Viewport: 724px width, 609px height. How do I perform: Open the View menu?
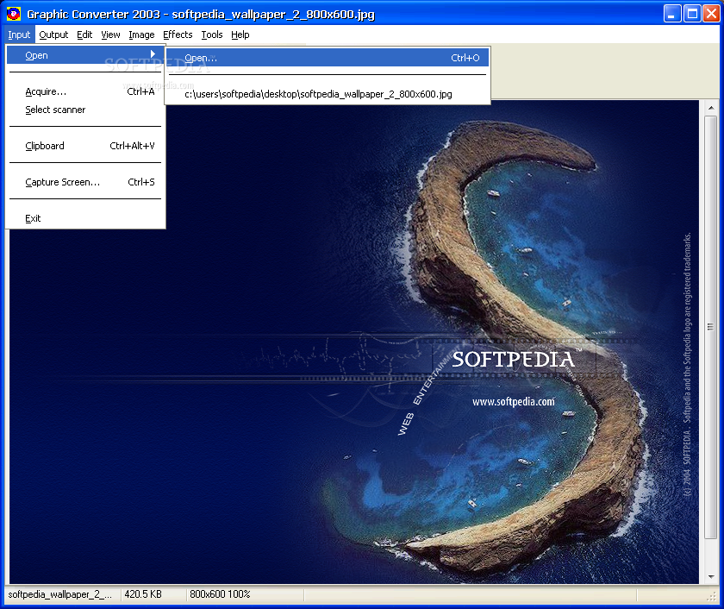pyautogui.click(x=110, y=35)
